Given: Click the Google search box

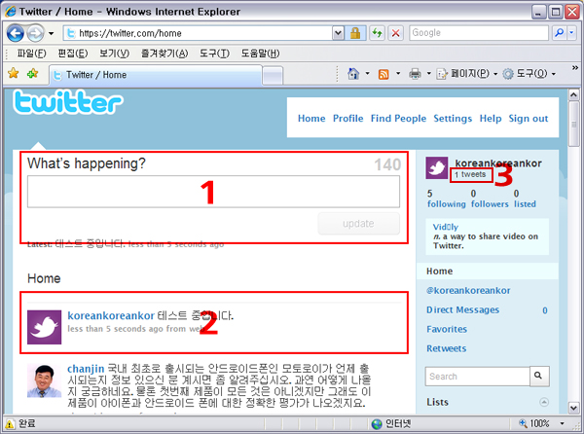Looking at the screenshot, I should coord(479,33).
